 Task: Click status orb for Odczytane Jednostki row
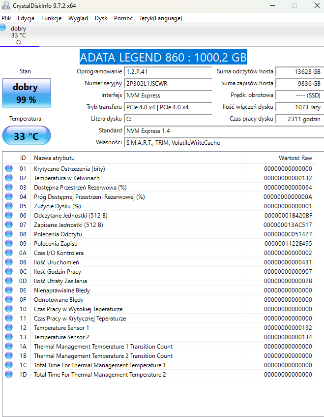coord(9,215)
